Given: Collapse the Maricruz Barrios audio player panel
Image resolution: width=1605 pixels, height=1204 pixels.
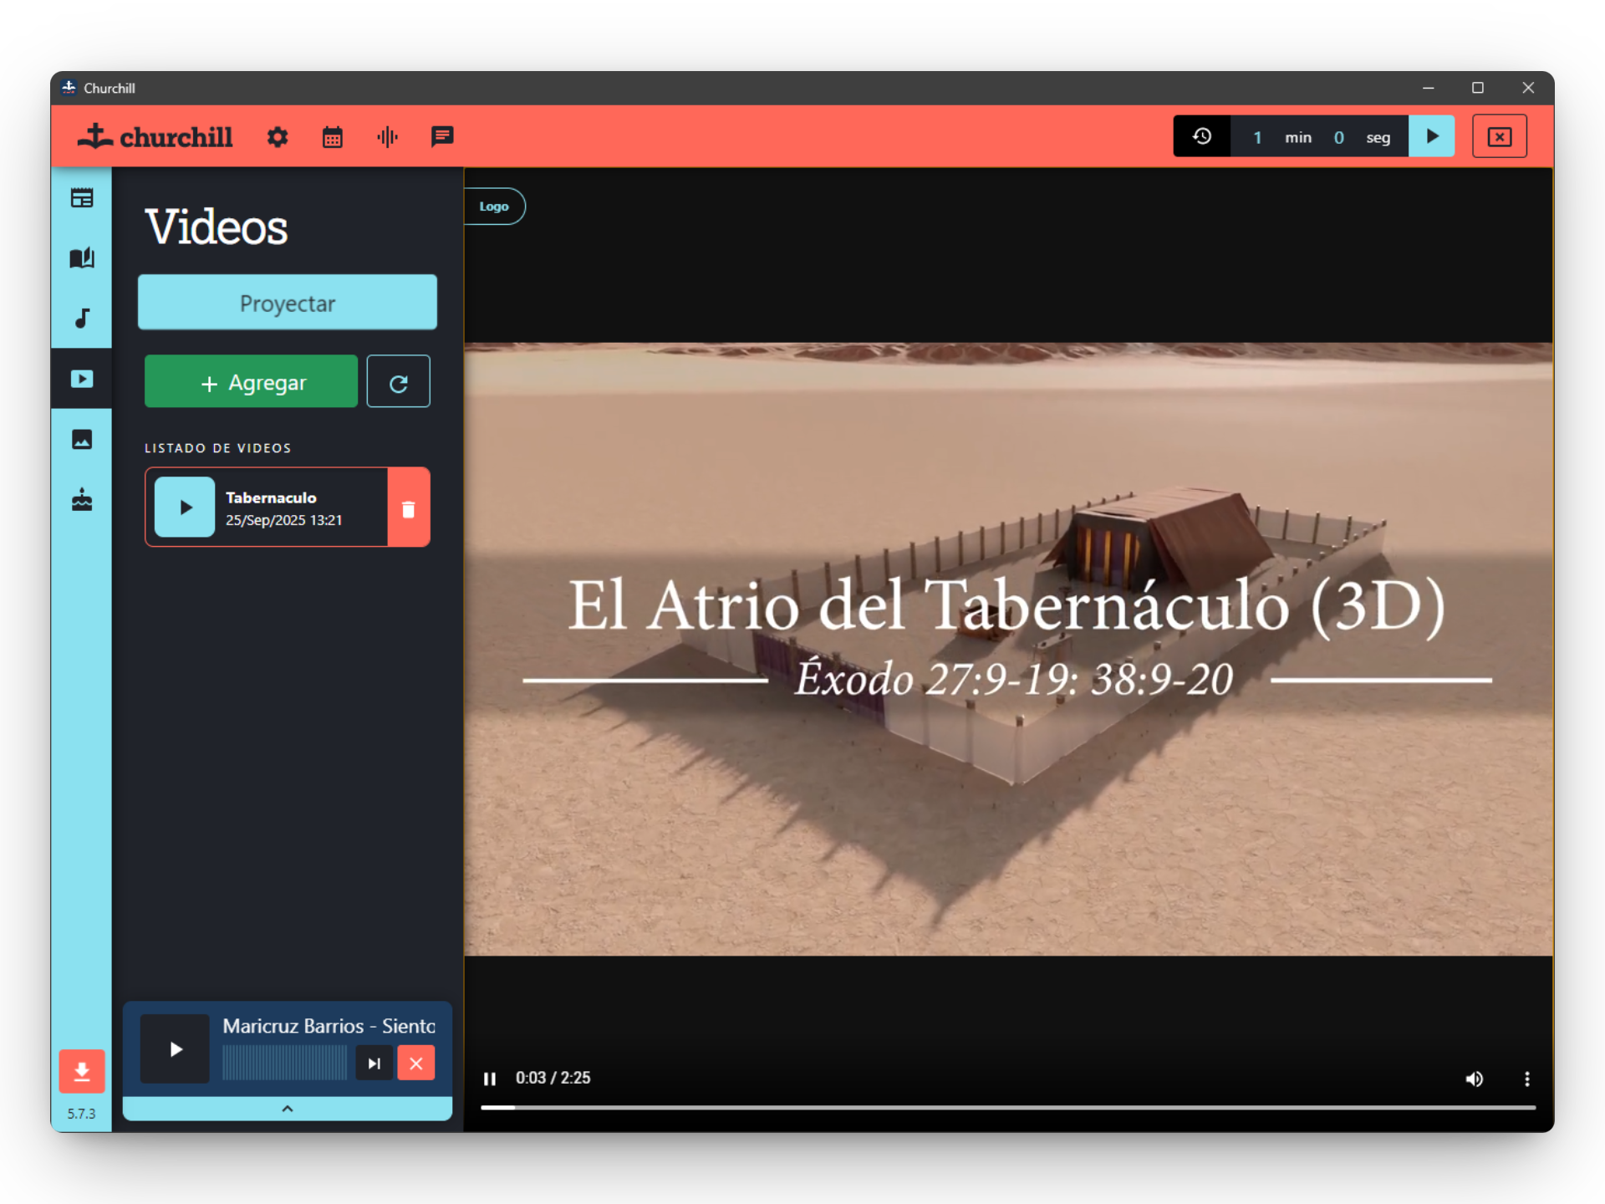Looking at the screenshot, I should pyautogui.click(x=287, y=1109).
